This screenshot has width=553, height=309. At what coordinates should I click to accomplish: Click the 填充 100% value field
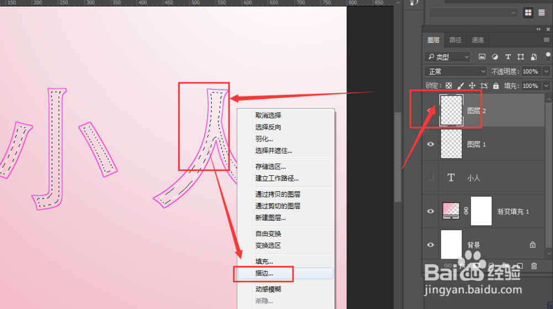531,86
